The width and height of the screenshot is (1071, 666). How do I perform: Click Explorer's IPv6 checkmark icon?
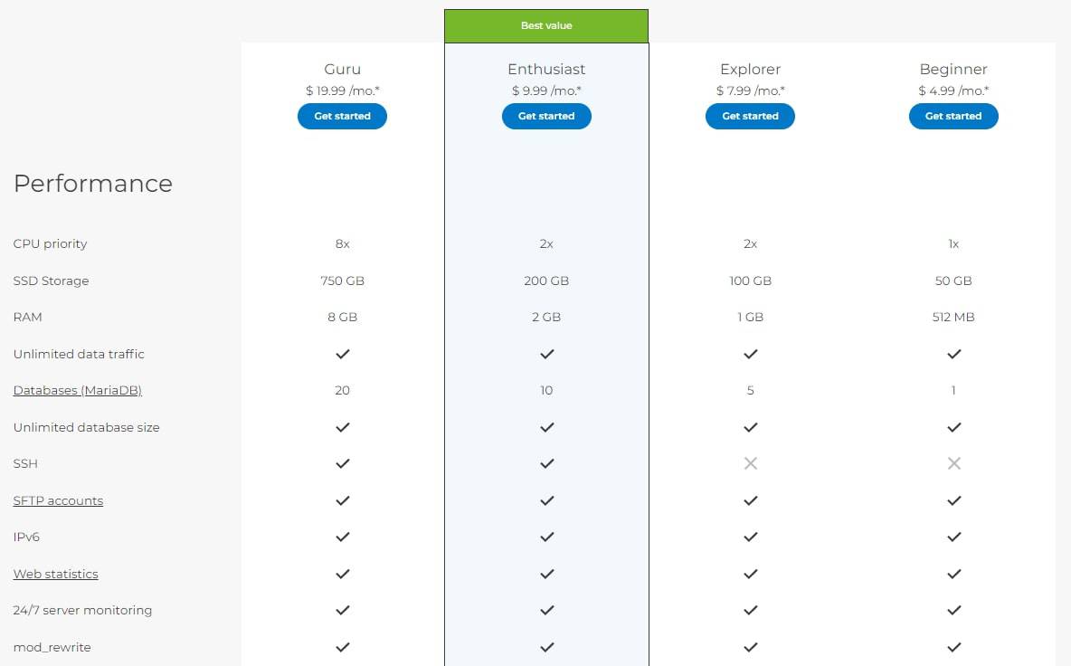[x=751, y=537]
